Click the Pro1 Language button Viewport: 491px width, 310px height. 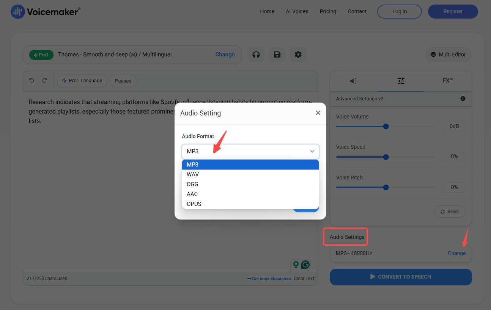coord(82,81)
